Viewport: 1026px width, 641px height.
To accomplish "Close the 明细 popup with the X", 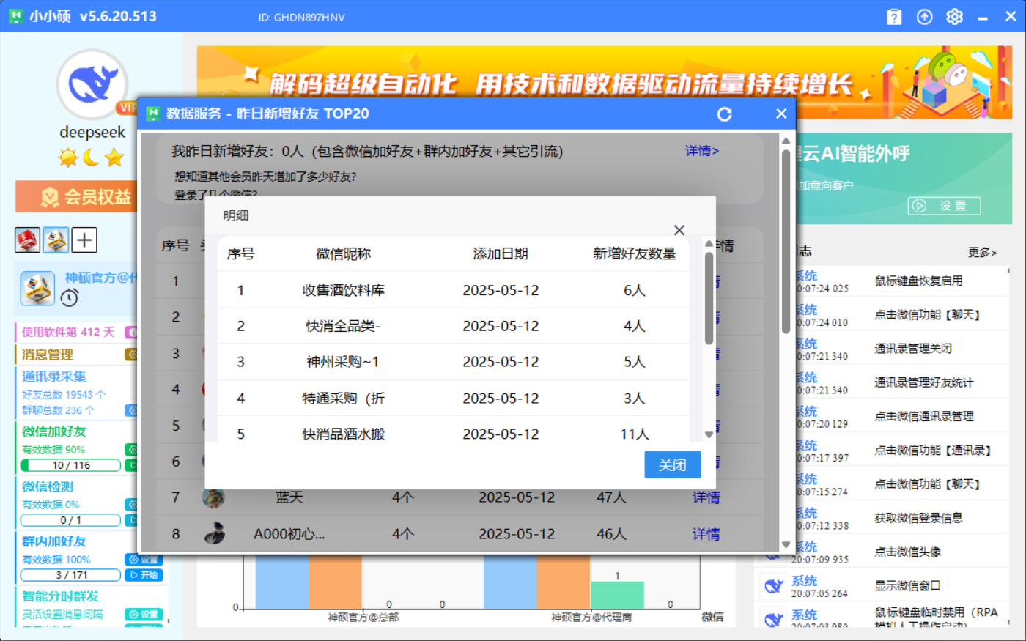I will coord(679,230).
